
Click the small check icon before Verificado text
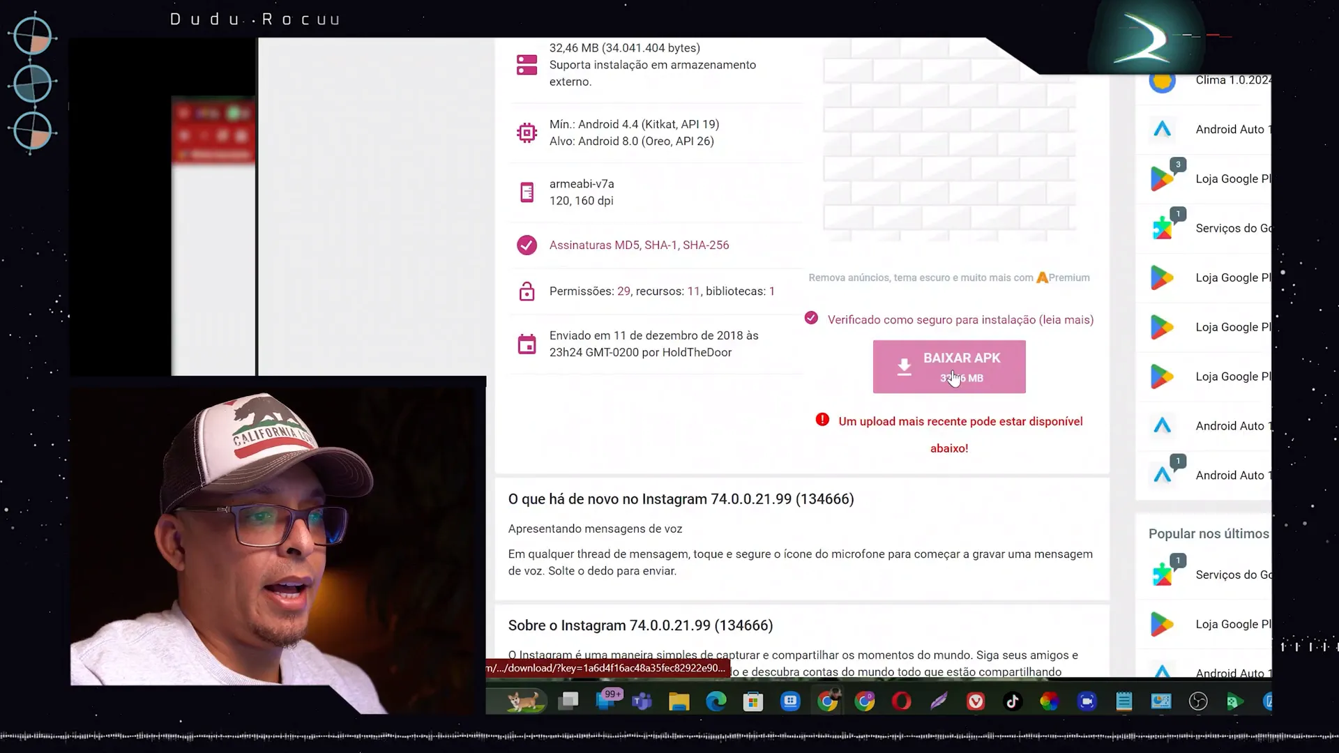[x=811, y=318]
